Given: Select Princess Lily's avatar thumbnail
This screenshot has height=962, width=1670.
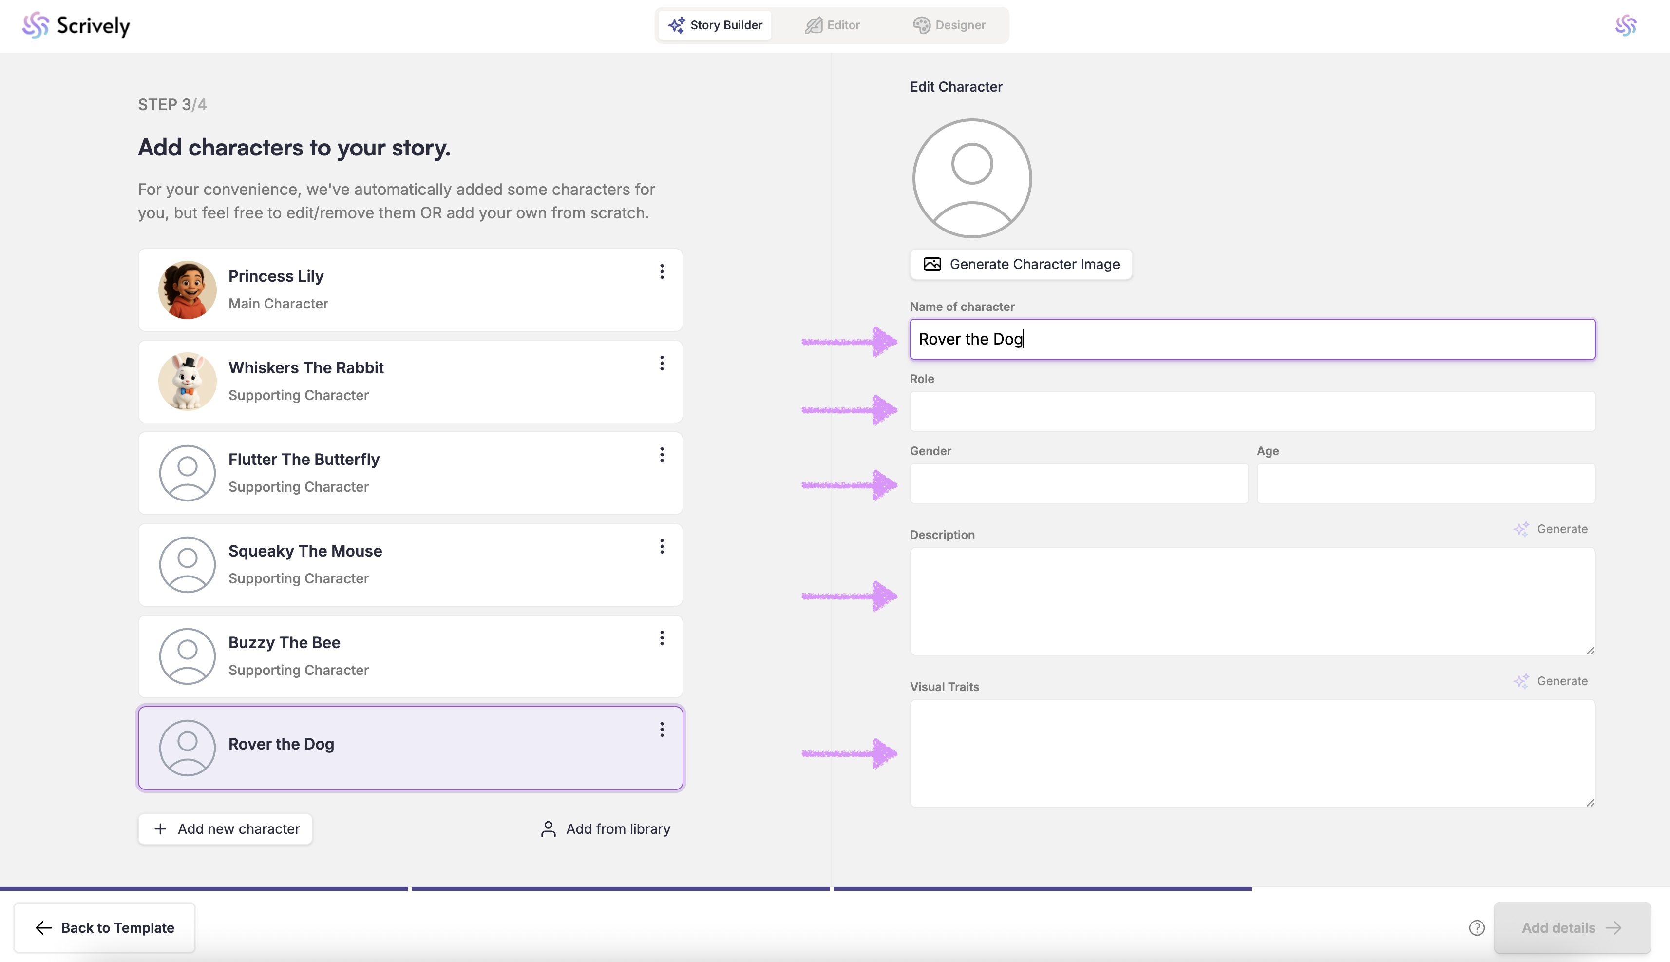Looking at the screenshot, I should (188, 289).
